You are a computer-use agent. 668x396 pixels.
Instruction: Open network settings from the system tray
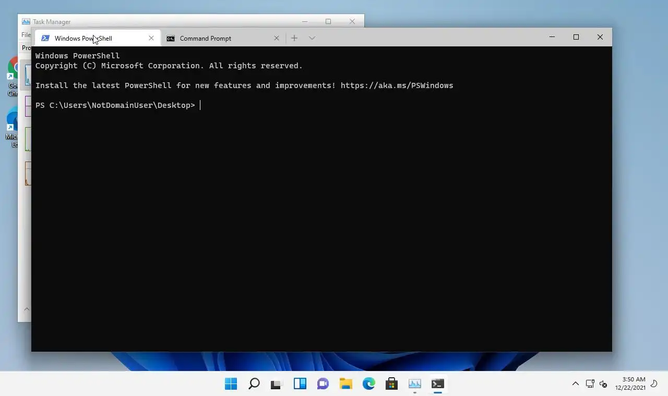click(590, 384)
